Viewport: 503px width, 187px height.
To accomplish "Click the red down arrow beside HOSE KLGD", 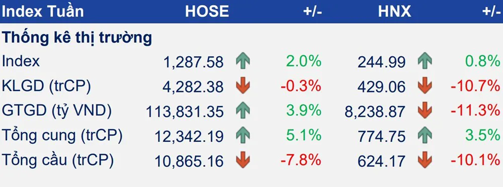I will click(243, 86).
